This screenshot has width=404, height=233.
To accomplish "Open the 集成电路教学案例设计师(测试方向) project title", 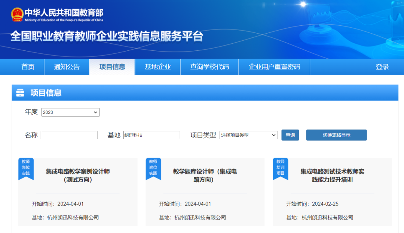I will click(x=78, y=175).
